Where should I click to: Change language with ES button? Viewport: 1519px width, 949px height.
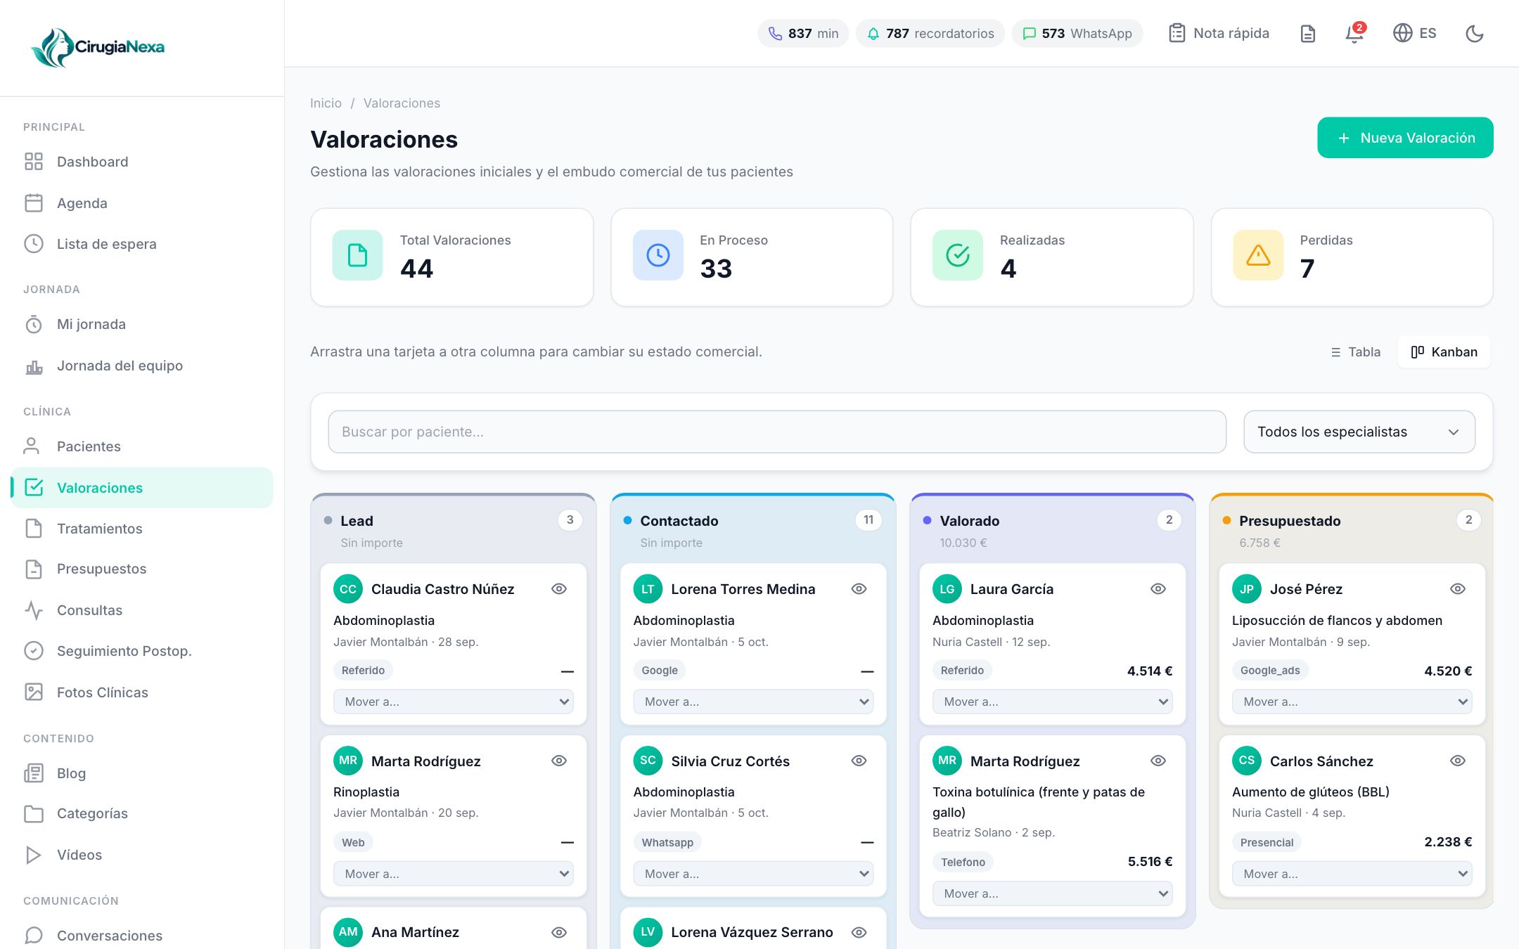tap(1415, 33)
